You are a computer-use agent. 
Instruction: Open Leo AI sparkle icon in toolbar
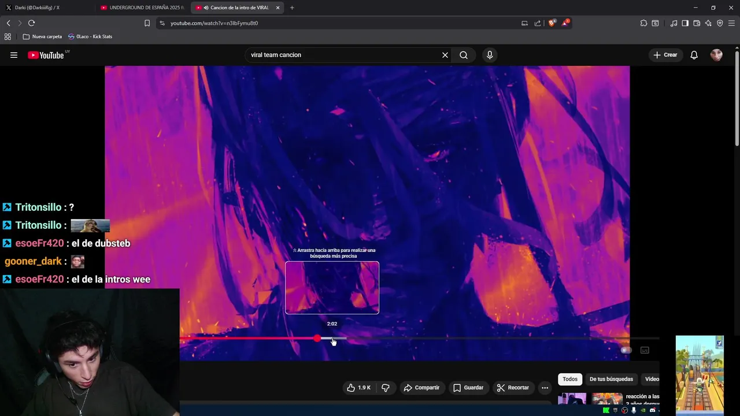point(708,23)
